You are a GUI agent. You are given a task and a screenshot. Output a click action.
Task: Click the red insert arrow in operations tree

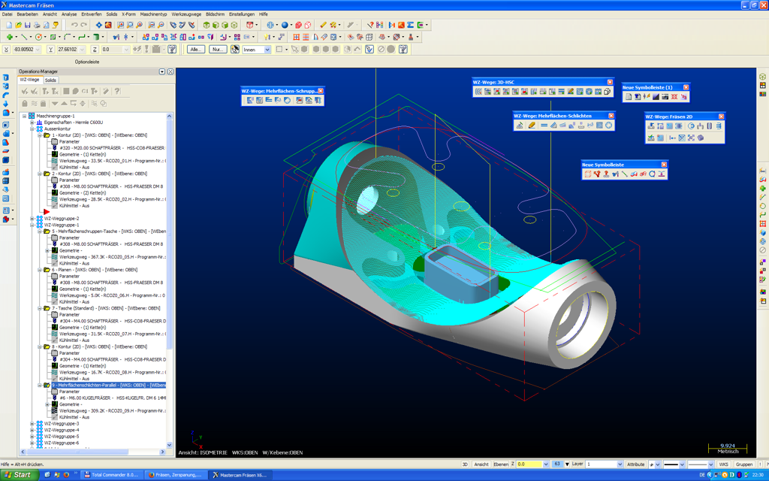pyautogui.click(x=47, y=212)
